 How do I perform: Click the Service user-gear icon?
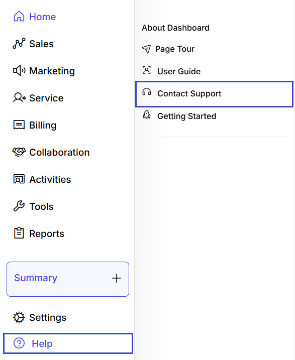[19, 97]
